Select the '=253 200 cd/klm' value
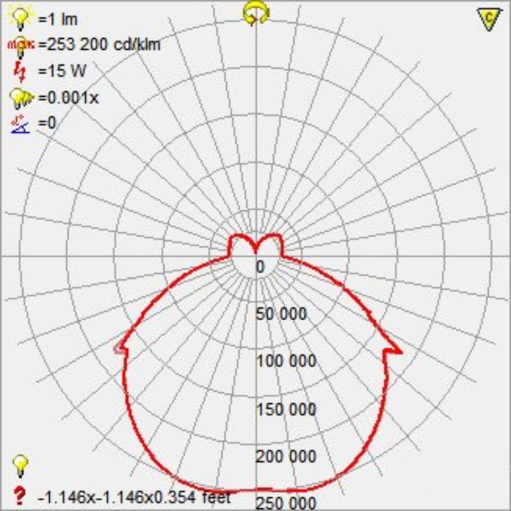The height and width of the screenshot is (511, 511). coord(99,45)
